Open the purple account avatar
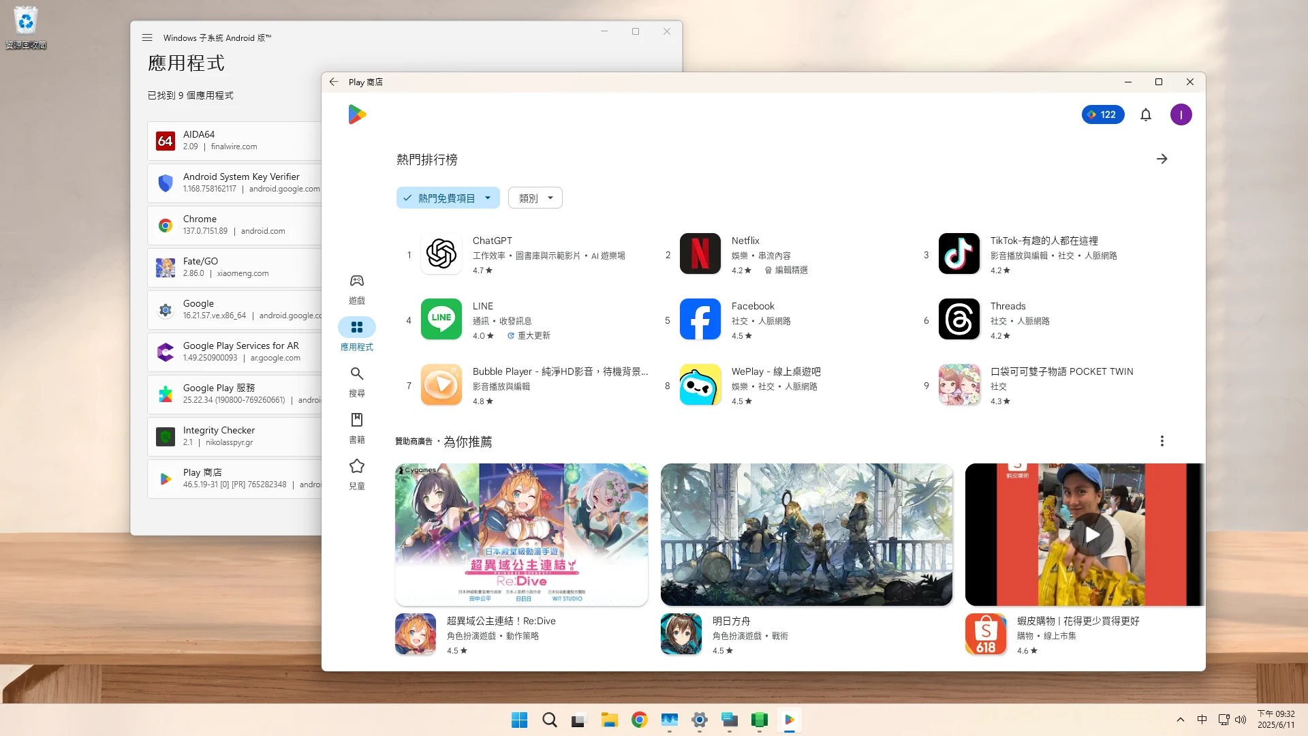 [x=1181, y=114]
